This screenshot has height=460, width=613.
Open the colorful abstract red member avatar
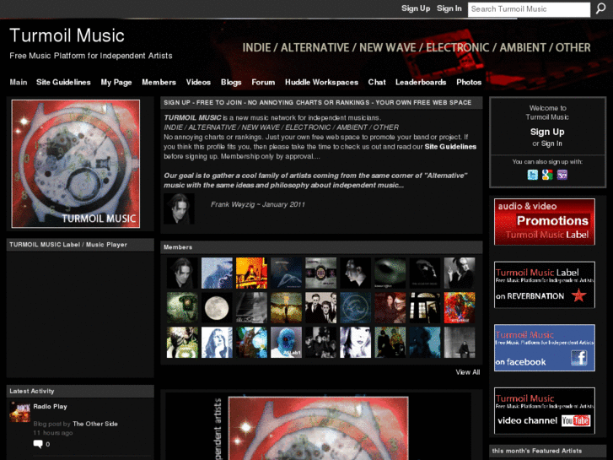[460, 308]
